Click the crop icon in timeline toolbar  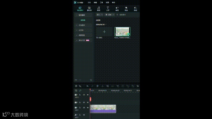tap(107, 86)
